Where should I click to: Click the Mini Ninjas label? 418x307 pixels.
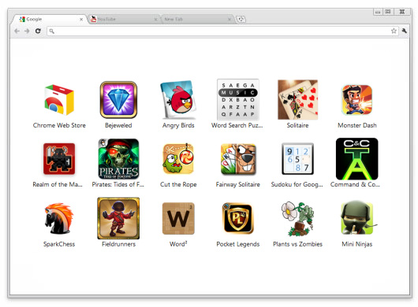point(357,244)
